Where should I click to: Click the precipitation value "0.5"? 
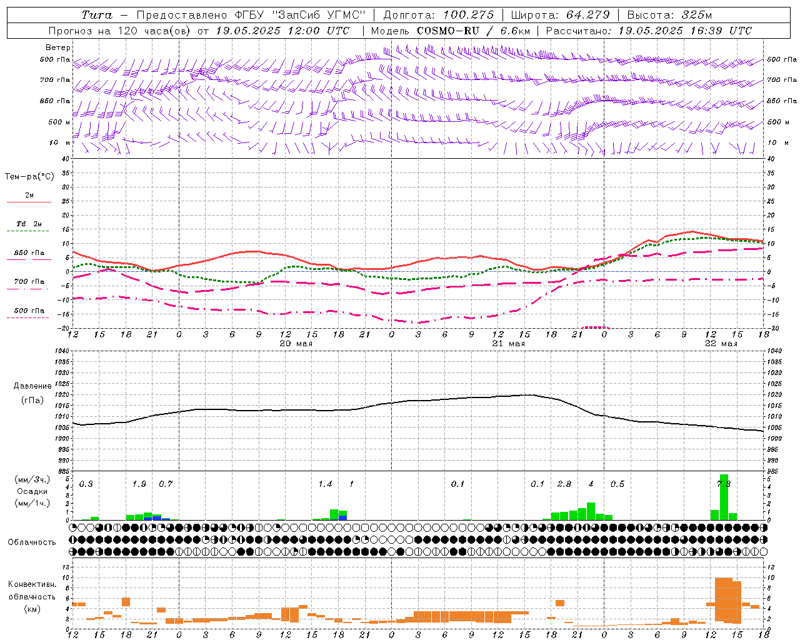coord(617,484)
